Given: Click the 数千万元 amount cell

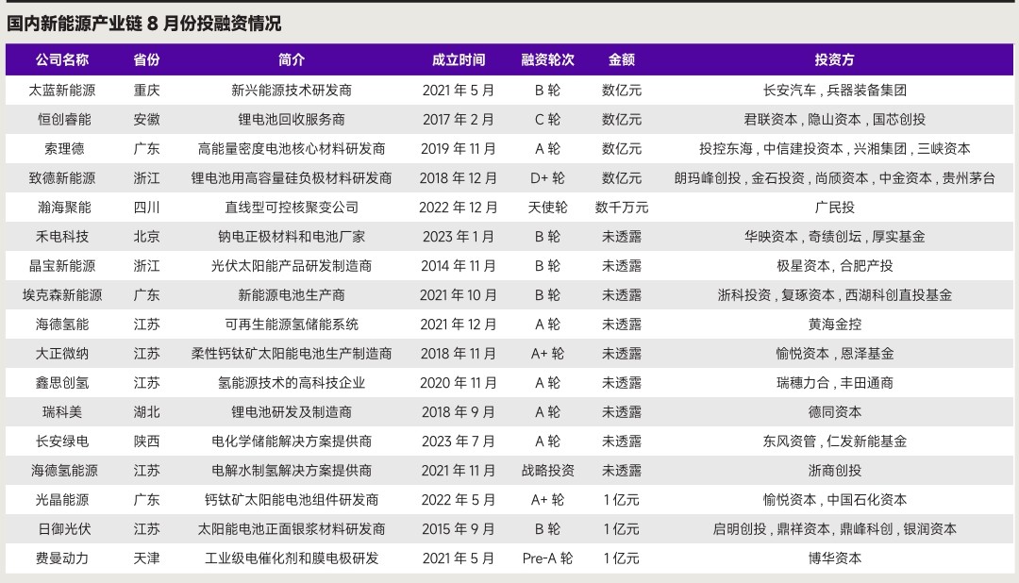Looking at the screenshot, I should [621, 208].
